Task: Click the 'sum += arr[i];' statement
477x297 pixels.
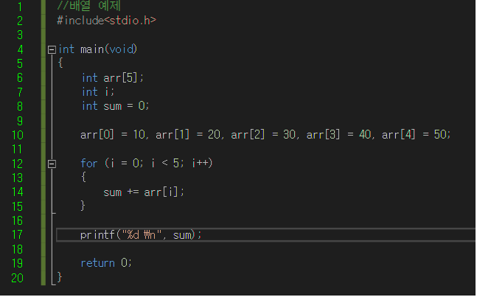Action: click(x=144, y=192)
